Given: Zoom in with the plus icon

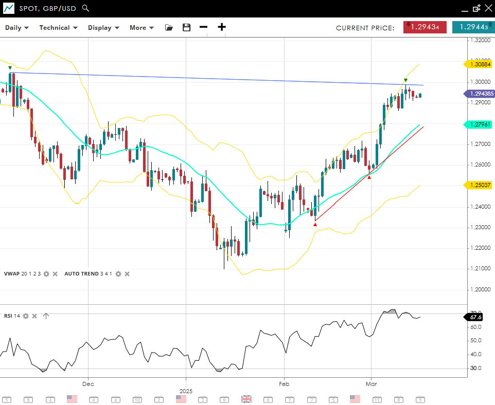Looking at the screenshot, I should [222, 28].
